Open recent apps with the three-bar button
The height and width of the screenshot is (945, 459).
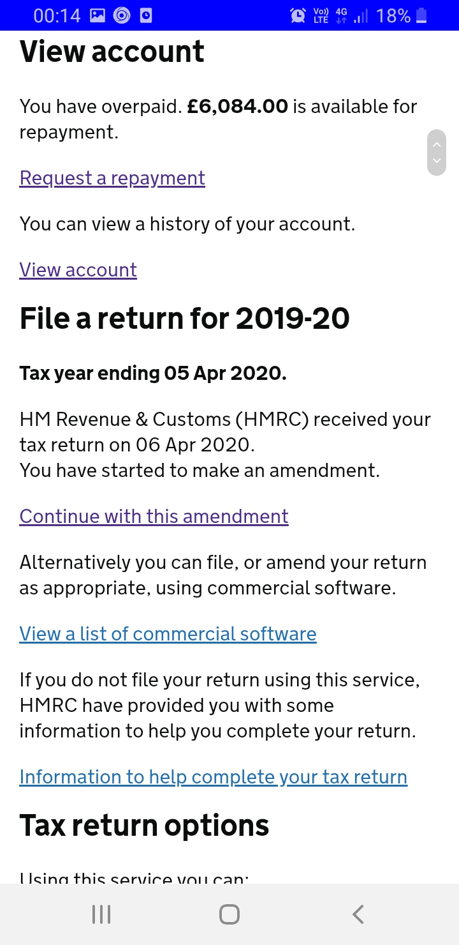pyautogui.click(x=101, y=914)
